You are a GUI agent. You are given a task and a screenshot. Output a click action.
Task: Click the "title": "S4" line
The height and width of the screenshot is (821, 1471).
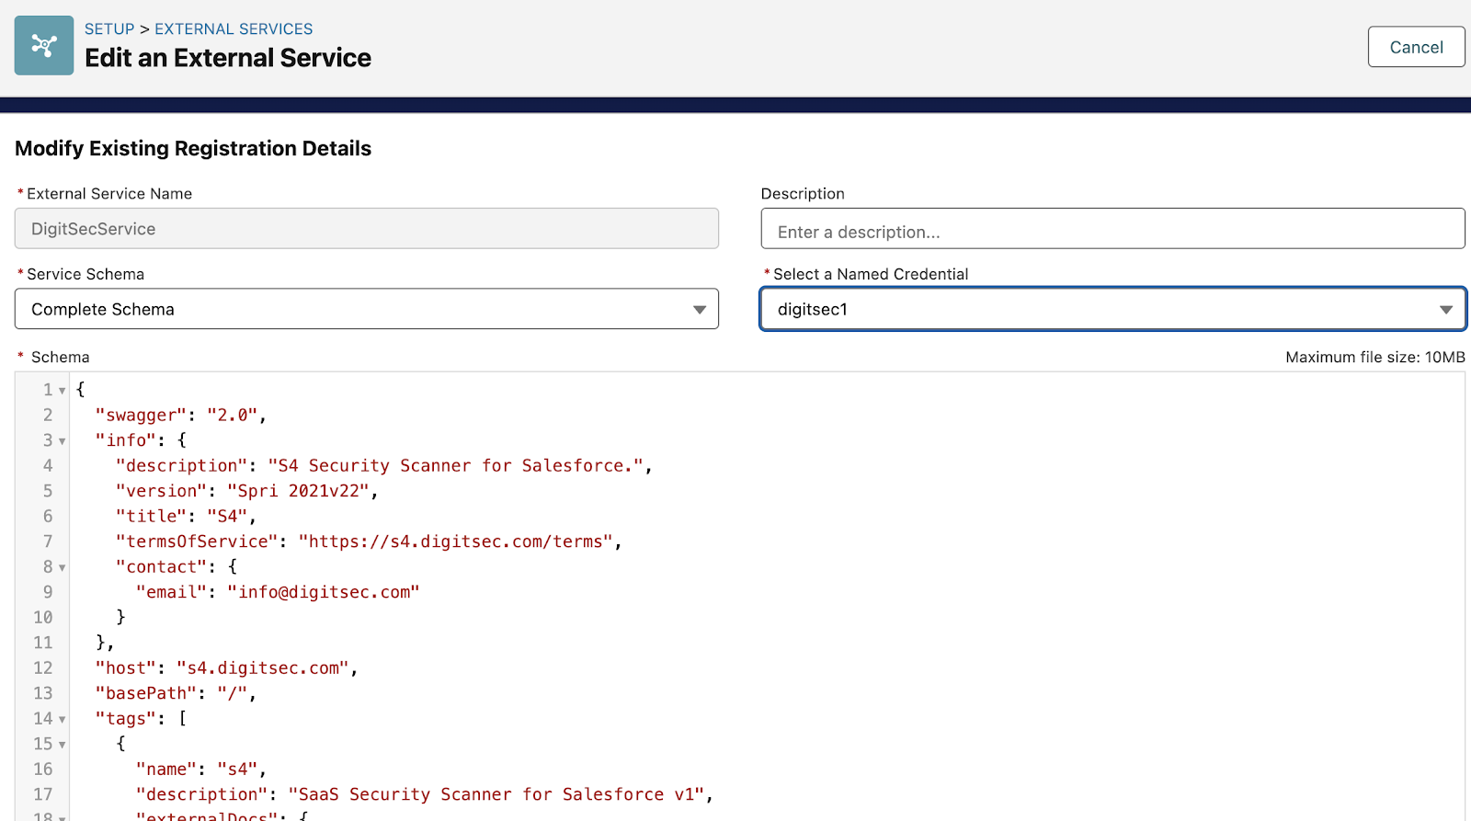pyautogui.click(x=186, y=517)
